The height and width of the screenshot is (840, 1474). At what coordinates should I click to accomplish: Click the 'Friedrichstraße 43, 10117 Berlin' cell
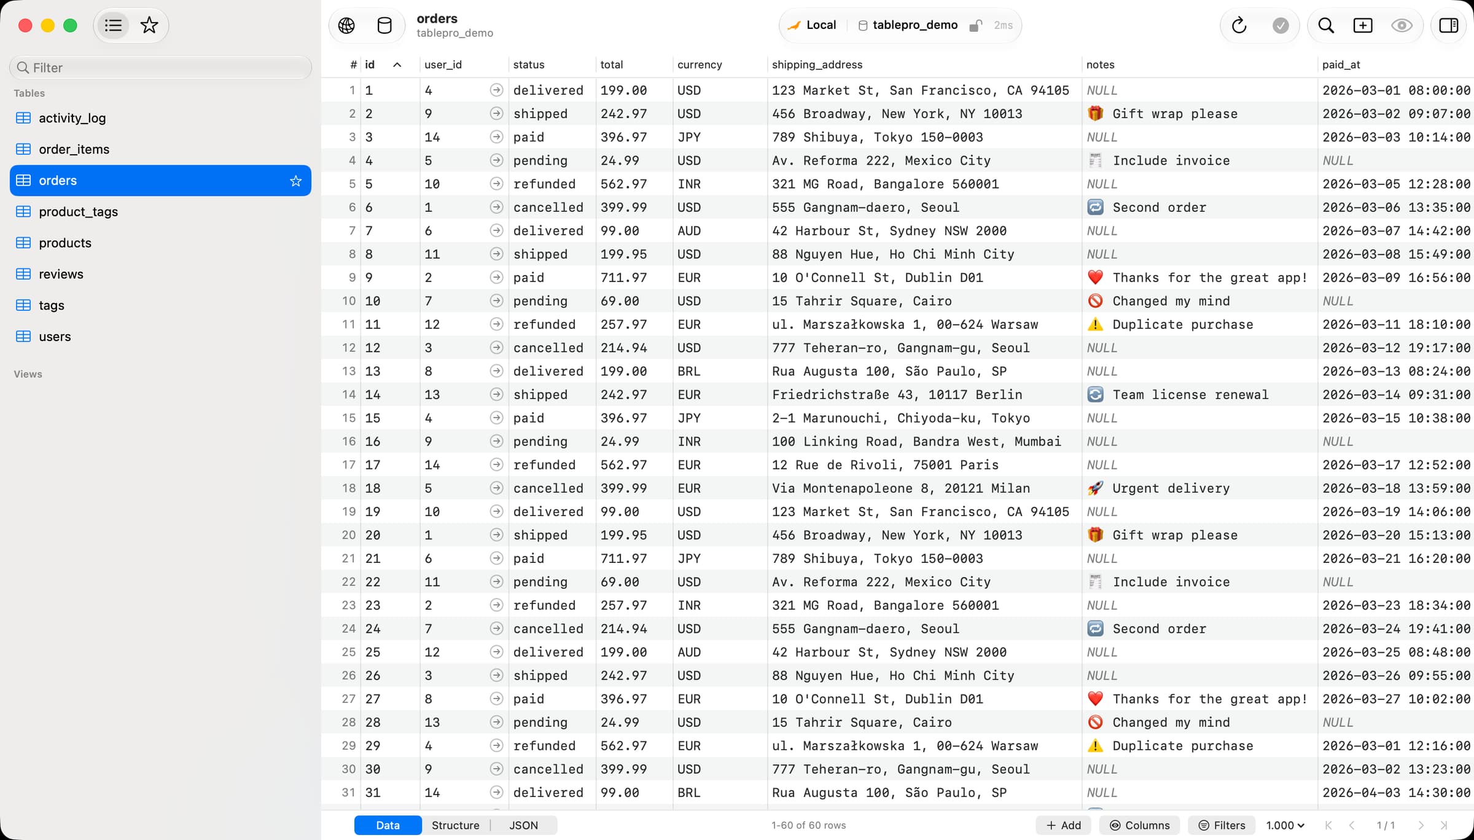(x=924, y=394)
